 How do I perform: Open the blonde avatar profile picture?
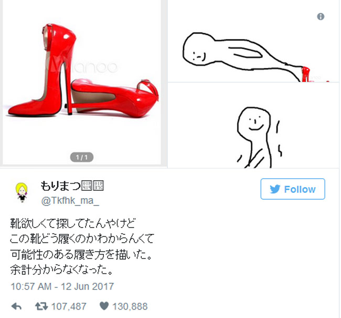tap(22, 192)
